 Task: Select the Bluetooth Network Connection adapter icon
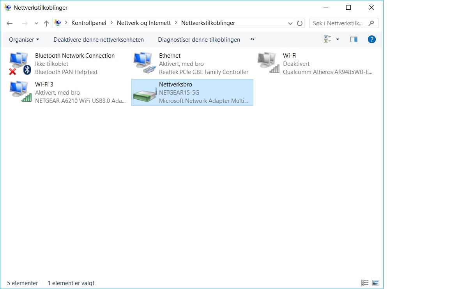pos(19,64)
